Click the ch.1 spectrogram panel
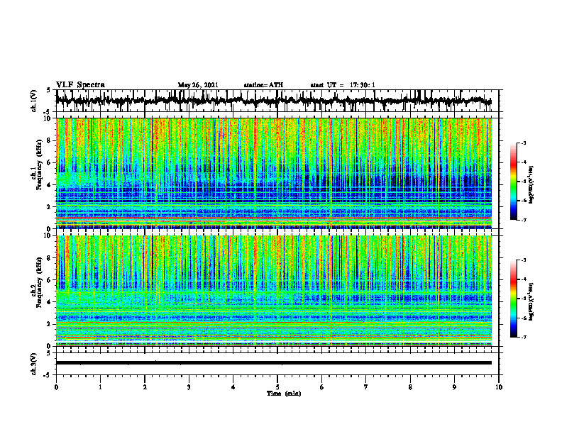 (274, 173)
